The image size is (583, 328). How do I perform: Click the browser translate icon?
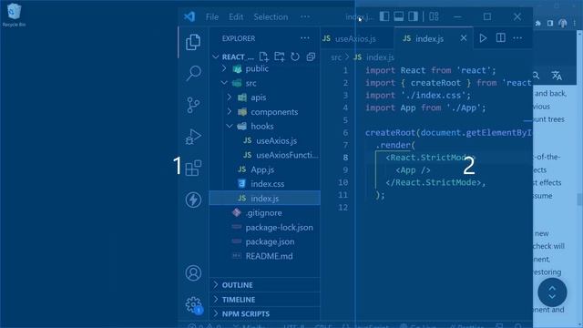pyautogui.click(x=557, y=76)
